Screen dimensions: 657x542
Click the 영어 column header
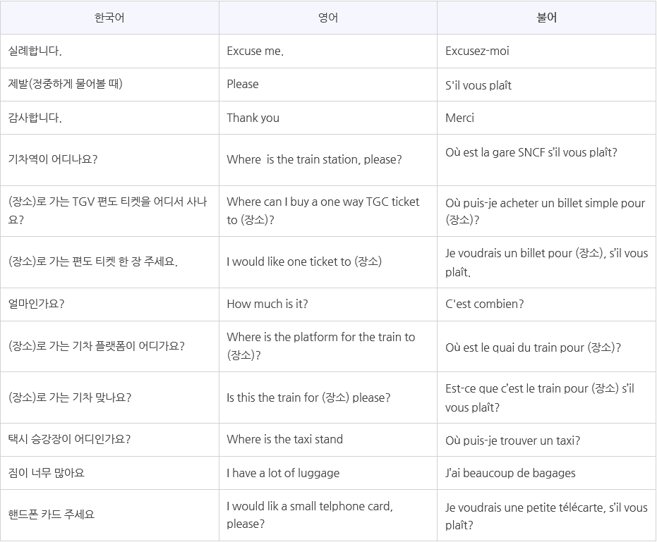click(328, 18)
